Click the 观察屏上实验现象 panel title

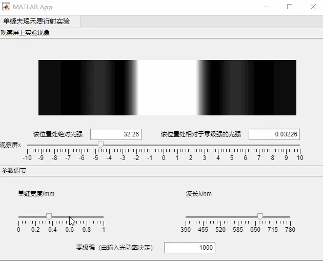click(25, 33)
